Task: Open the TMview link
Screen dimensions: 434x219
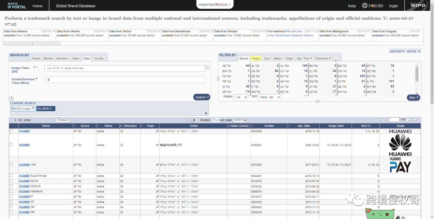Action: [63, 120]
